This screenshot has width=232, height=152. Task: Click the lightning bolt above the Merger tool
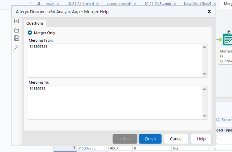(228, 31)
